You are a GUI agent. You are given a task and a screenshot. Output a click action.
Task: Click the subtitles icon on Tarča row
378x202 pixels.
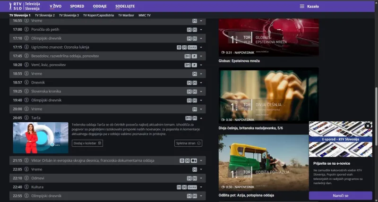(188, 118)
